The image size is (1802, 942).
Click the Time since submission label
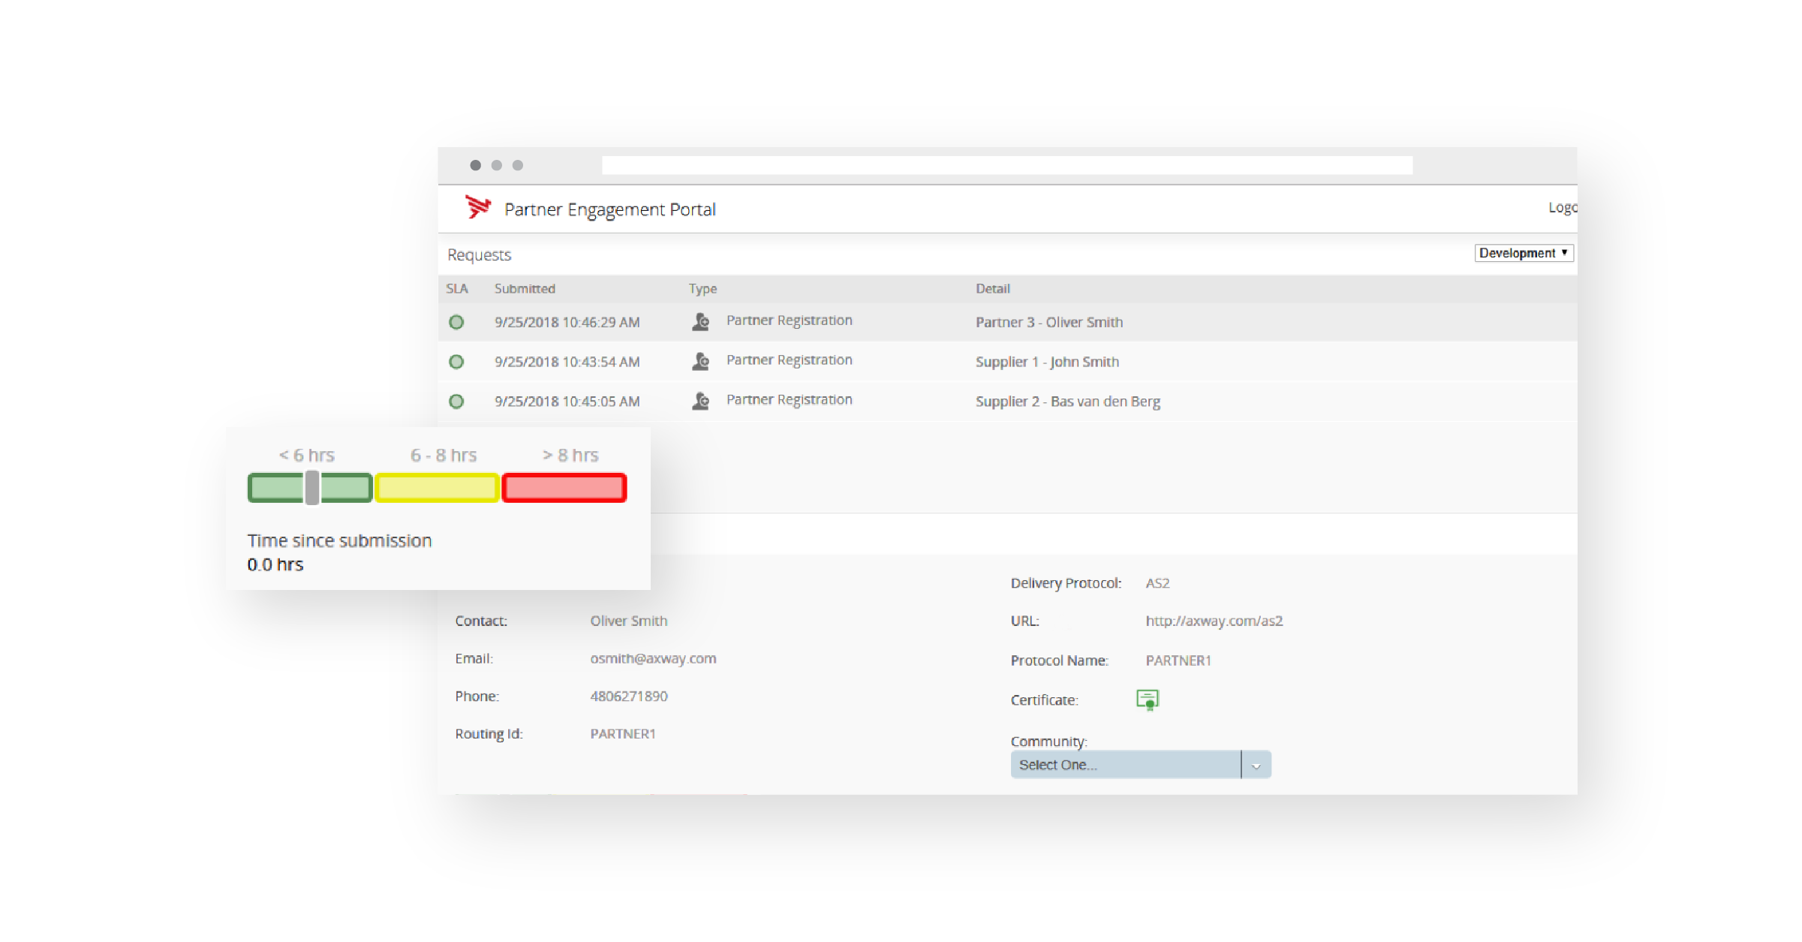tap(339, 540)
